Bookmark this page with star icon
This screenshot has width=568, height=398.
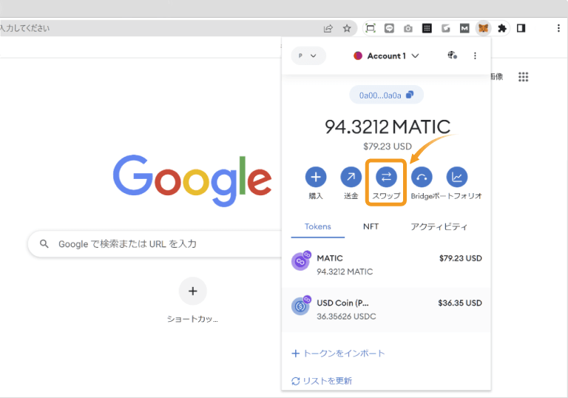(347, 28)
